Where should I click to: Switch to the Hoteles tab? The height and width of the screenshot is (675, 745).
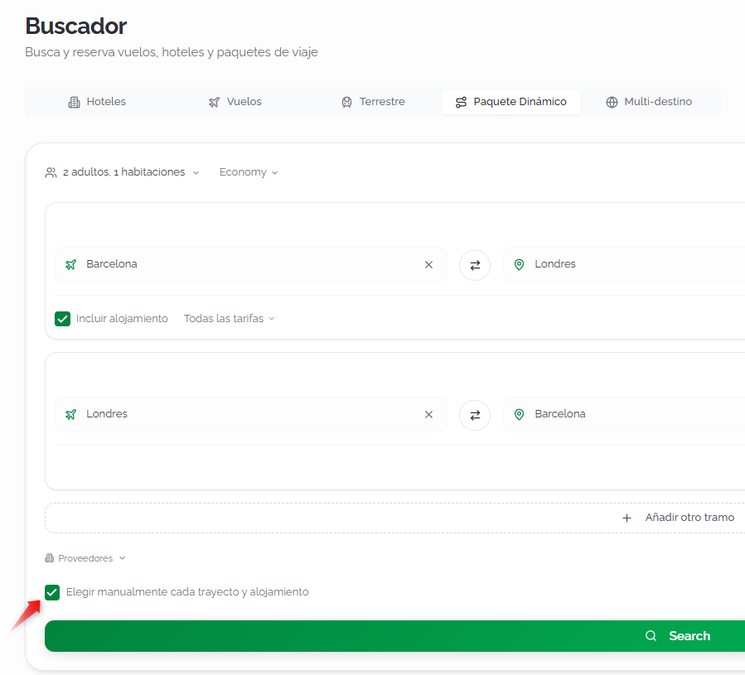[97, 102]
